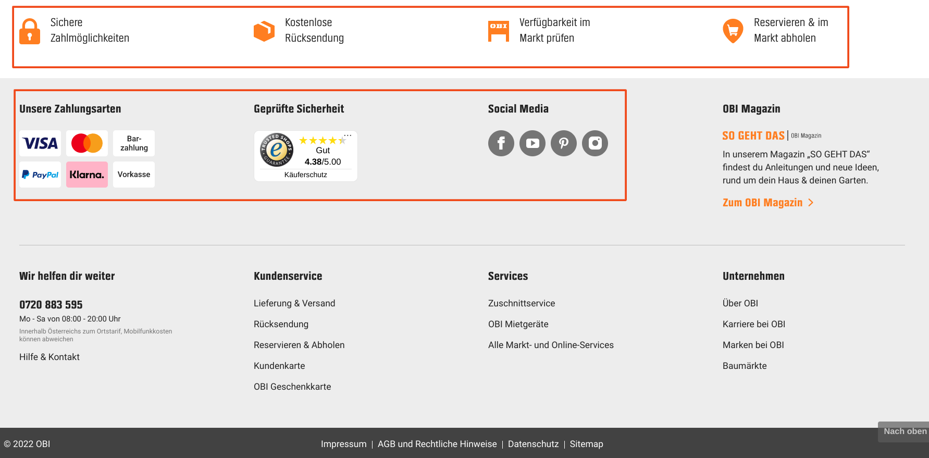Click the location pin icon for Reservieren & abholen
The height and width of the screenshot is (458, 929).
[x=733, y=31]
